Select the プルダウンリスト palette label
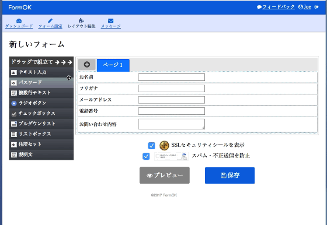 tap(37, 124)
